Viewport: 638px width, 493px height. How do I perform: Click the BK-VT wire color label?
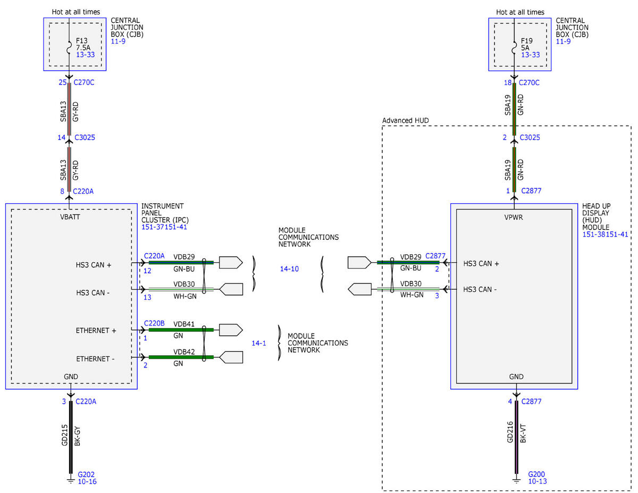[523, 433]
